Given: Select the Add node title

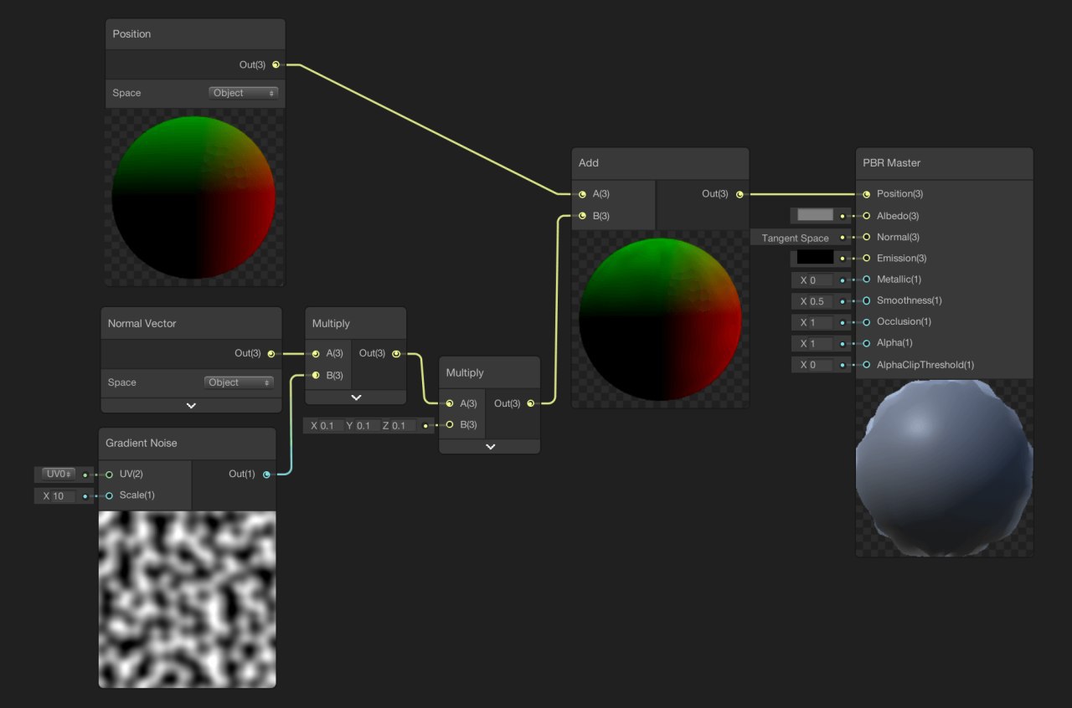Looking at the screenshot, I should [589, 162].
